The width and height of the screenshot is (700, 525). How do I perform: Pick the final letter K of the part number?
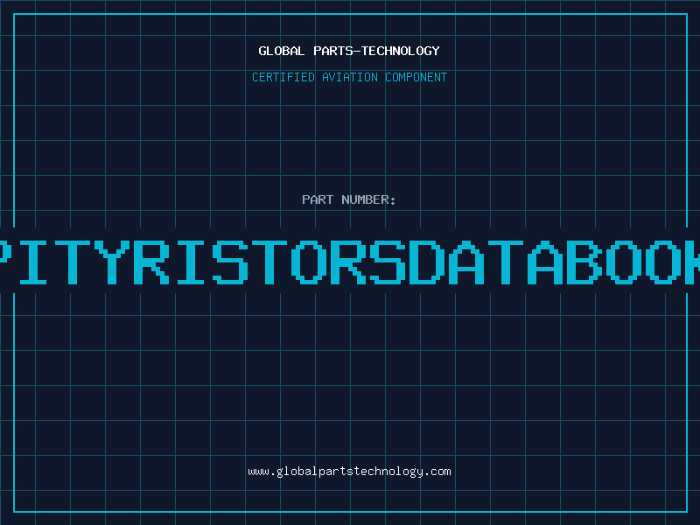pos(691,262)
